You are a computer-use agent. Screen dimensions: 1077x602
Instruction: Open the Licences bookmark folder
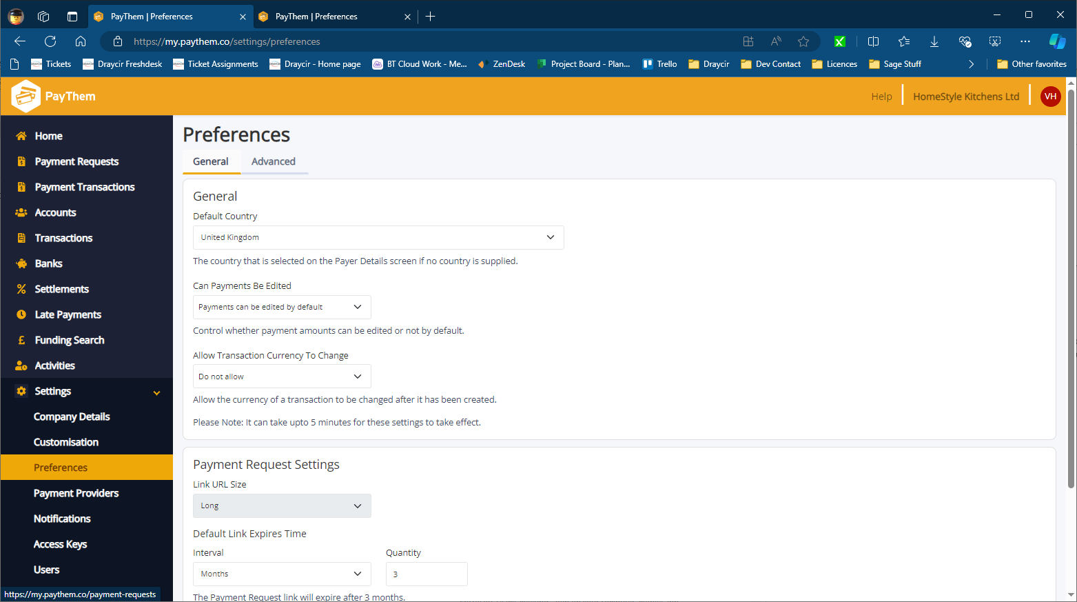834,64
